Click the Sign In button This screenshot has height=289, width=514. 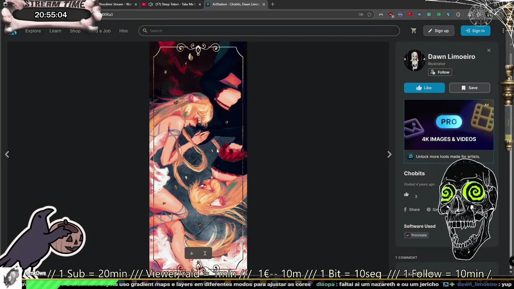coord(475,31)
